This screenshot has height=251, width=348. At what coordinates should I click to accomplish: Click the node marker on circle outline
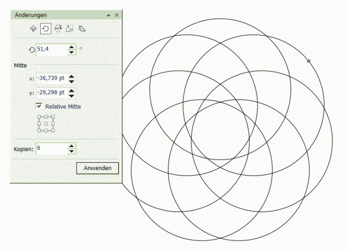point(309,61)
